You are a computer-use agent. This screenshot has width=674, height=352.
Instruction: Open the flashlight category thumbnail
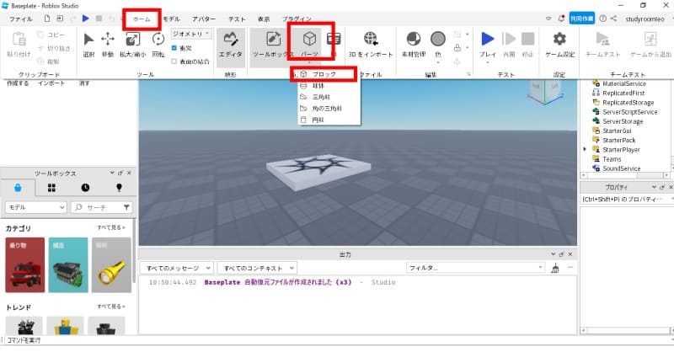click(x=111, y=264)
